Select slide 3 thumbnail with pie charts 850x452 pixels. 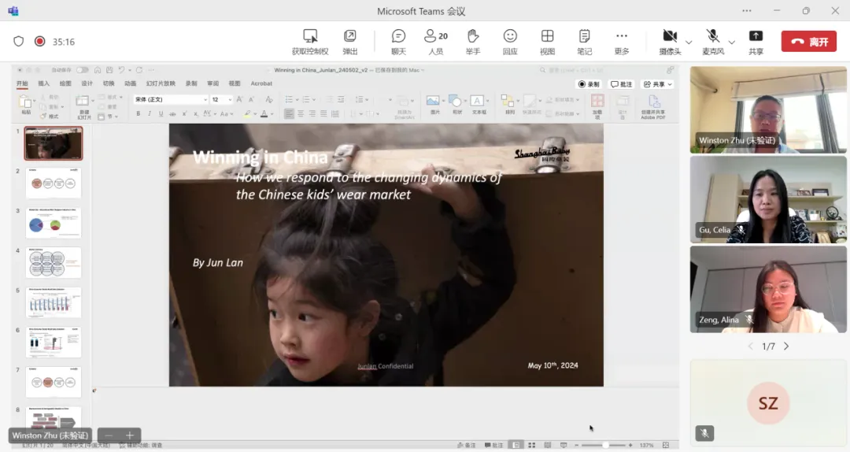click(54, 223)
